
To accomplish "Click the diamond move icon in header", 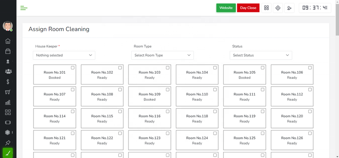I will coord(278,8).
